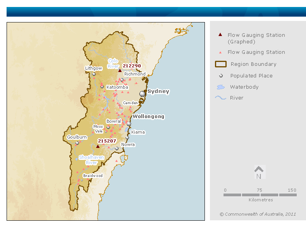
Task: Select the Sydney populated place marker
Action: coord(143,94)
